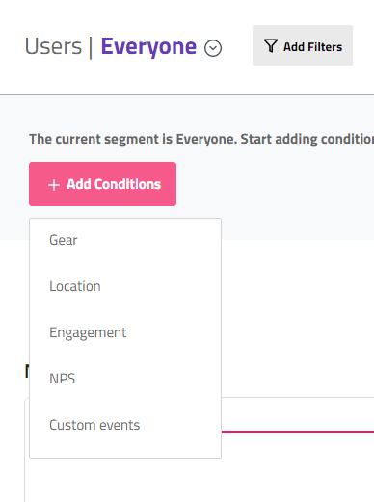This screenshot has width=374, height=502.
Task: Click the red line in the chart card
Action: click(x=298, y=432)
